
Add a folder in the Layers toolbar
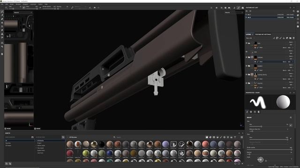click(x=290, y=38)
